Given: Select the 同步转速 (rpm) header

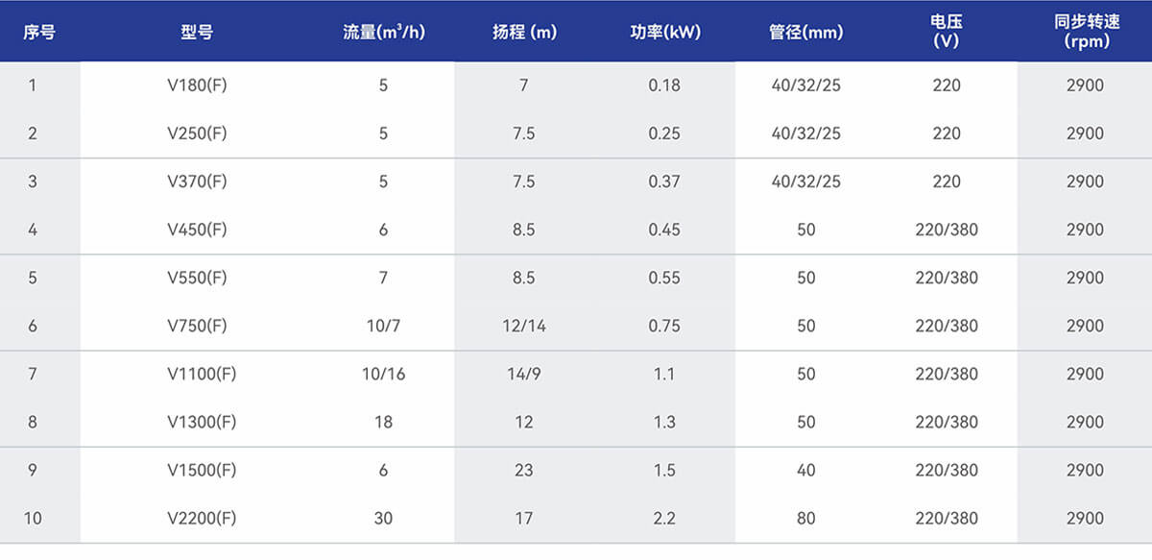Looking at the screenshot, I should coord(1086,32).
